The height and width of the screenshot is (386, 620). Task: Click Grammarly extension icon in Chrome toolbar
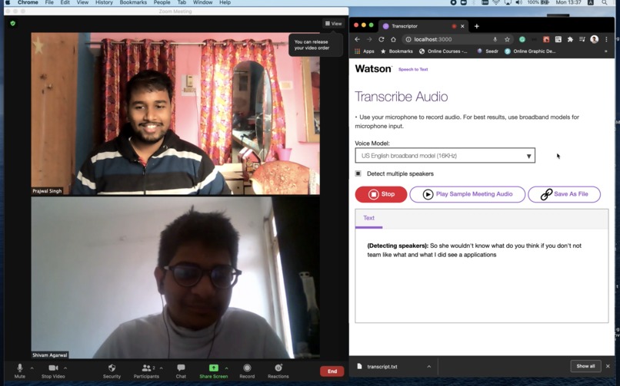click(x=522, y=39)
